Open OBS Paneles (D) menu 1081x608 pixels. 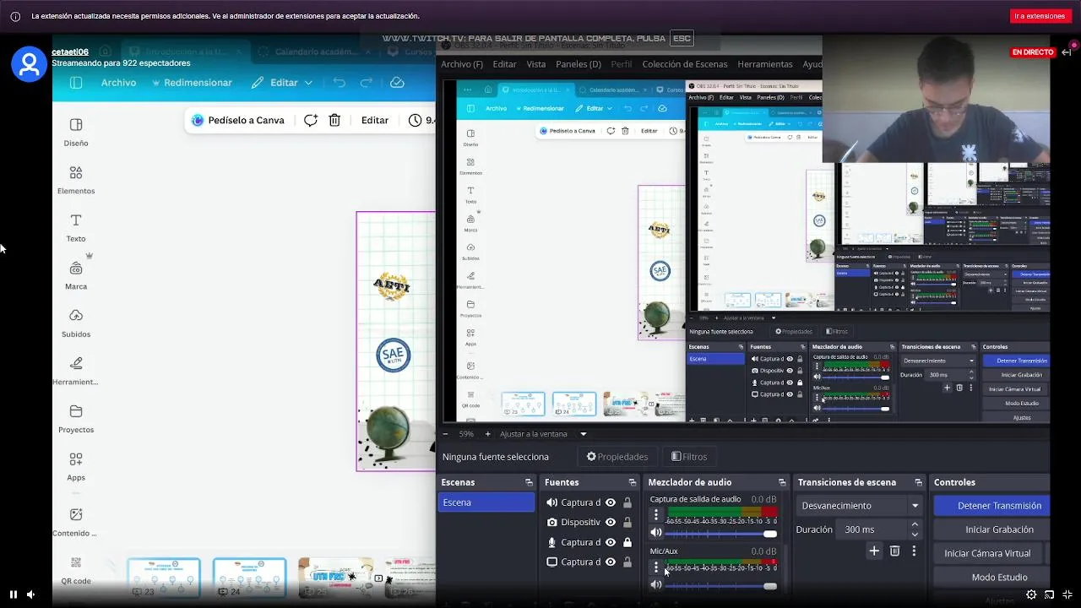(x=579, y=64)
